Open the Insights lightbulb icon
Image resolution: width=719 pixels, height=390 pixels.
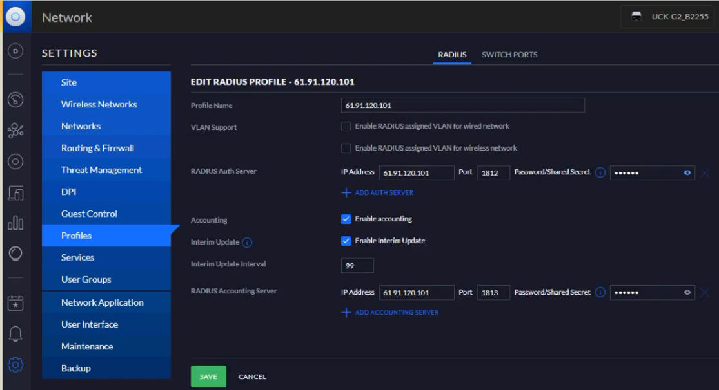pyautogui.click(x=15, y=254)
